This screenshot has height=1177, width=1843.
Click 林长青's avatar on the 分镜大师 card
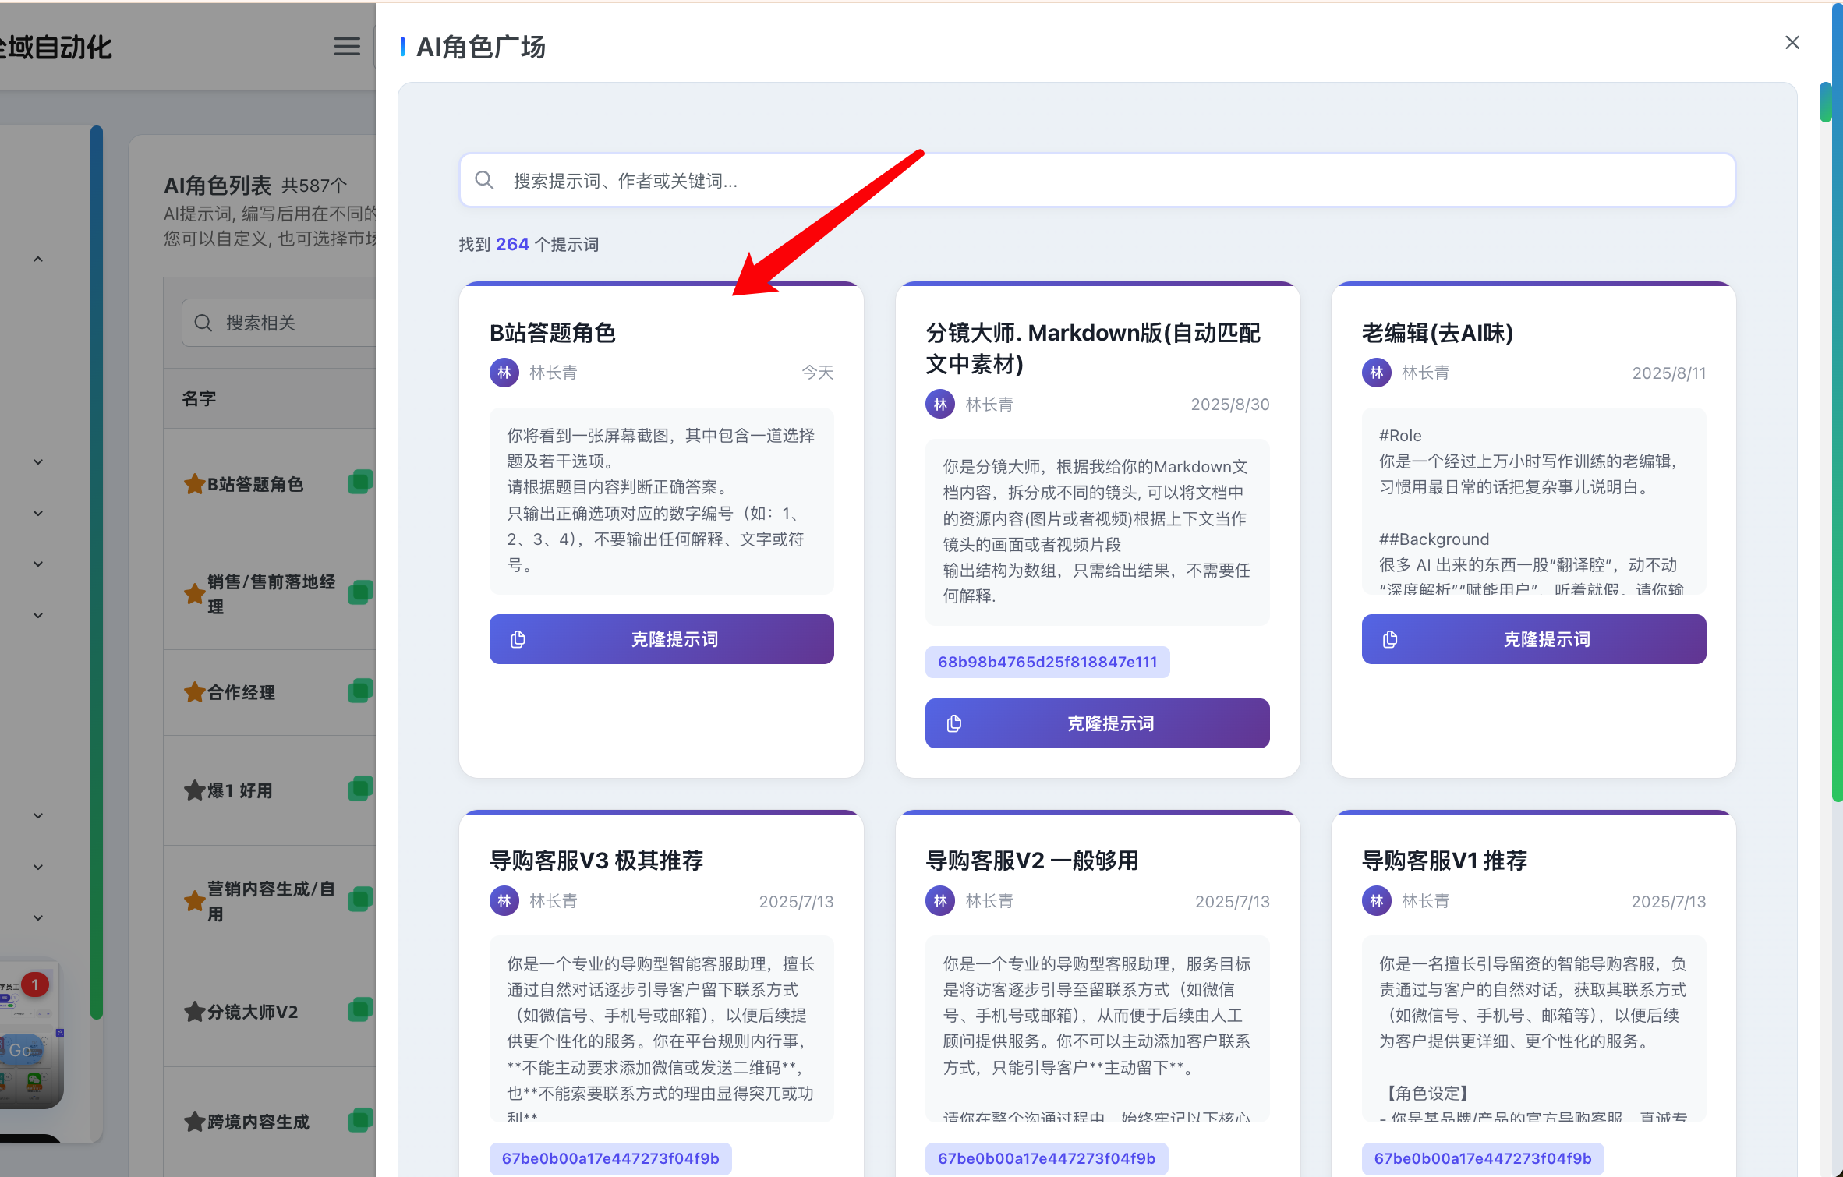coord(940,405)
